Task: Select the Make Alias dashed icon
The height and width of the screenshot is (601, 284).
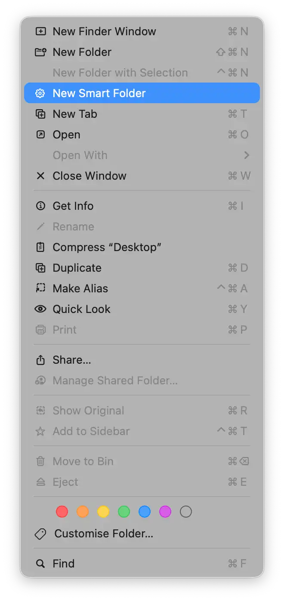Action: [x=40, y=288]
